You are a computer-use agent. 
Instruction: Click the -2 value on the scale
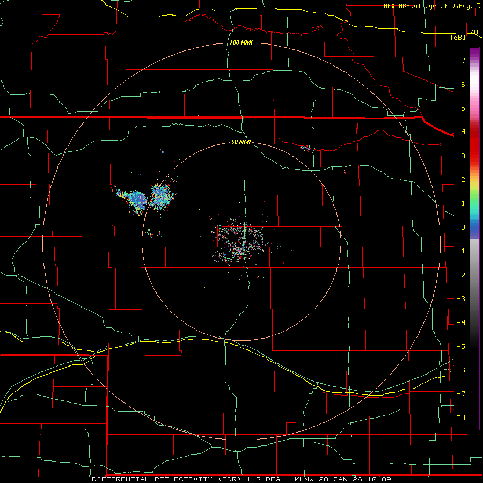point(461,275)
